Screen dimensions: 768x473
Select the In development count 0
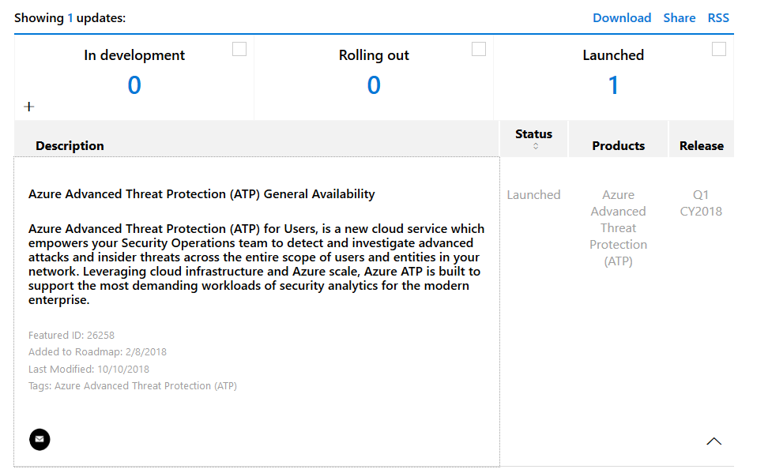[x=134, y=85]
